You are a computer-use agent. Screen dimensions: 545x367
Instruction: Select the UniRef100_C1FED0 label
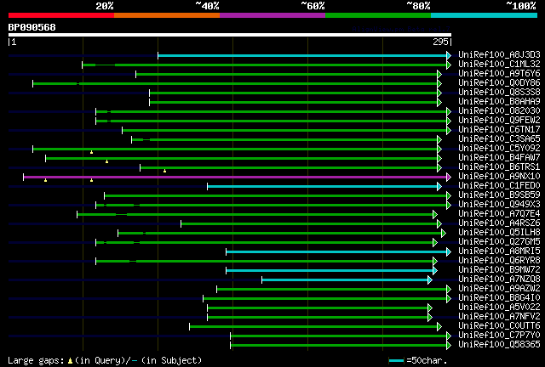click(x=499, y=186)
